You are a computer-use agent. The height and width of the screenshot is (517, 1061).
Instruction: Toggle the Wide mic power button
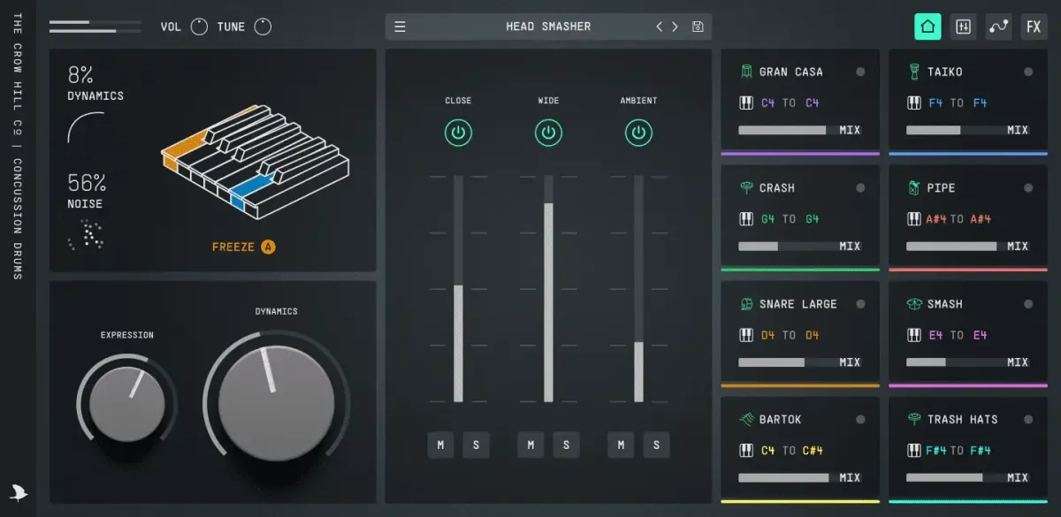[x=548, y=133]
